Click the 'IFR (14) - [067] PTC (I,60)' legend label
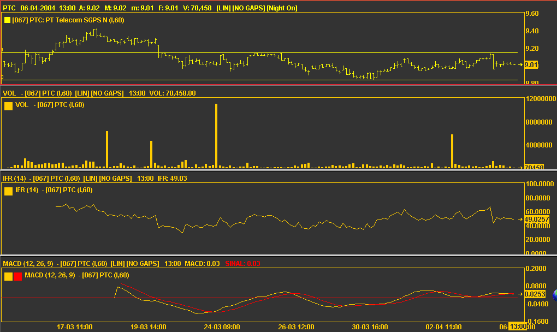The height and width of the screenshot is (332, 557). [54, 190]
